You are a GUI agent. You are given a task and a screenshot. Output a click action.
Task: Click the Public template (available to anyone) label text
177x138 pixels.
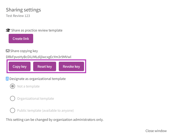45,110
